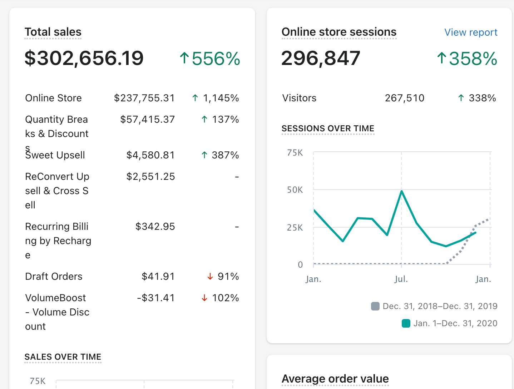The image size is (514, 389).
Task: Click the Dec. 31, 2018–Dec. 31, 2019 legend text
Action: tap(440, 306)
